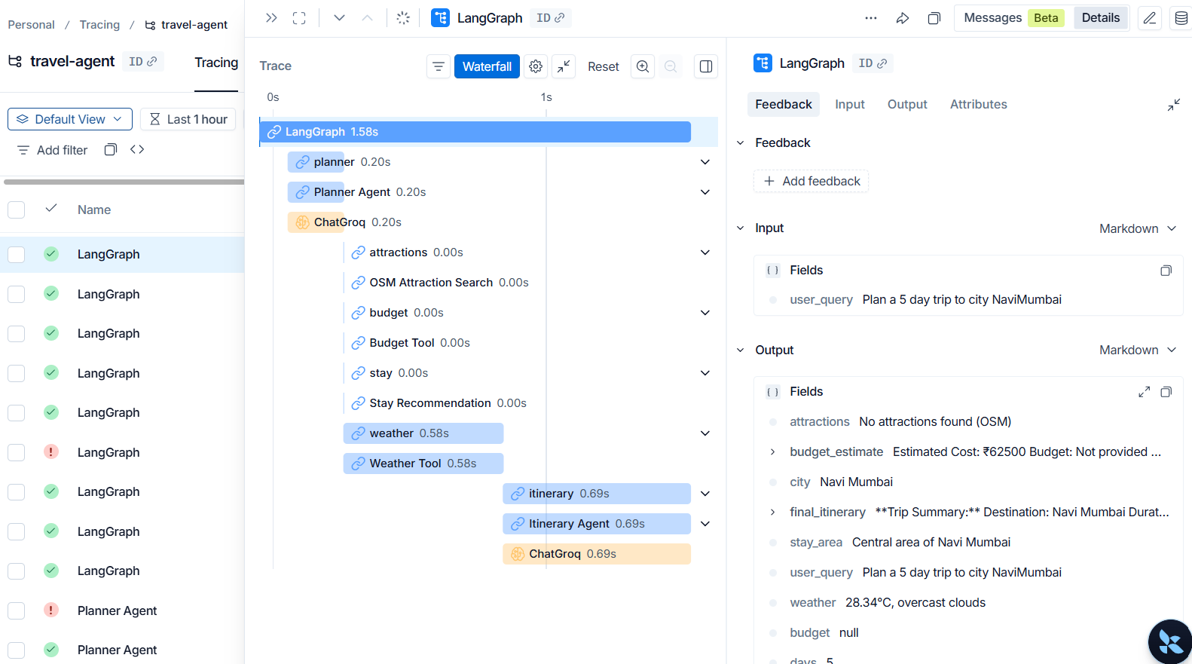1192x664 pixels.
Task: Collapse the planner row in trace
Action: pos(705,162)
